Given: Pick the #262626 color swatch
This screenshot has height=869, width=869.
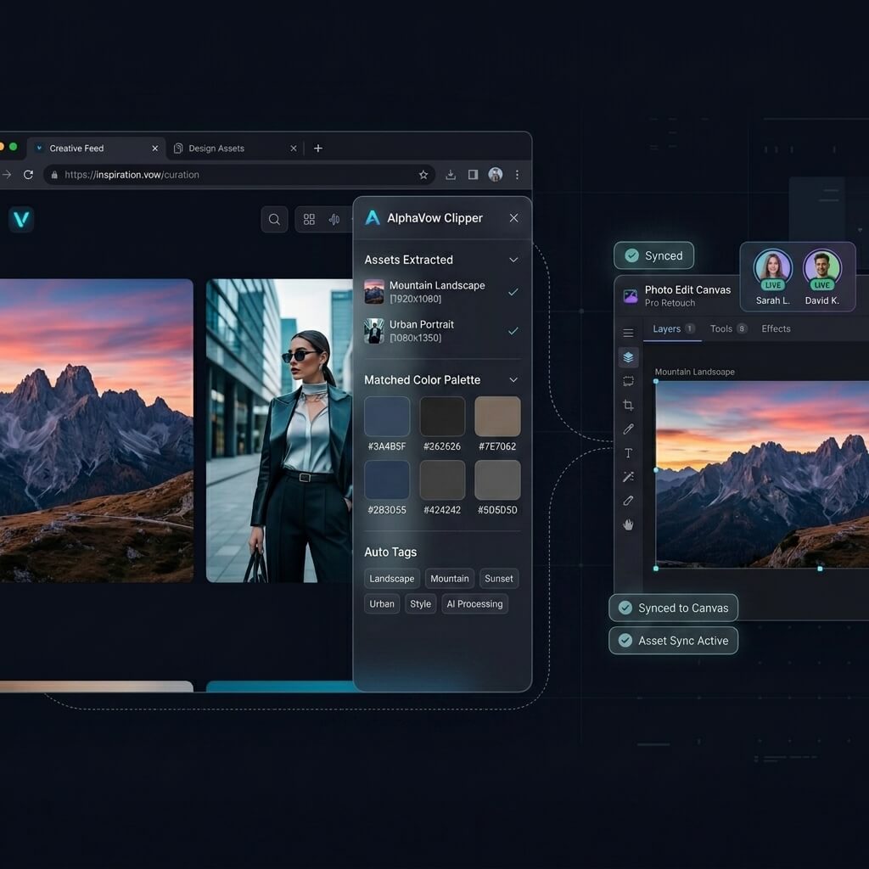Looking at the screenshot, I should pos(442,416).
